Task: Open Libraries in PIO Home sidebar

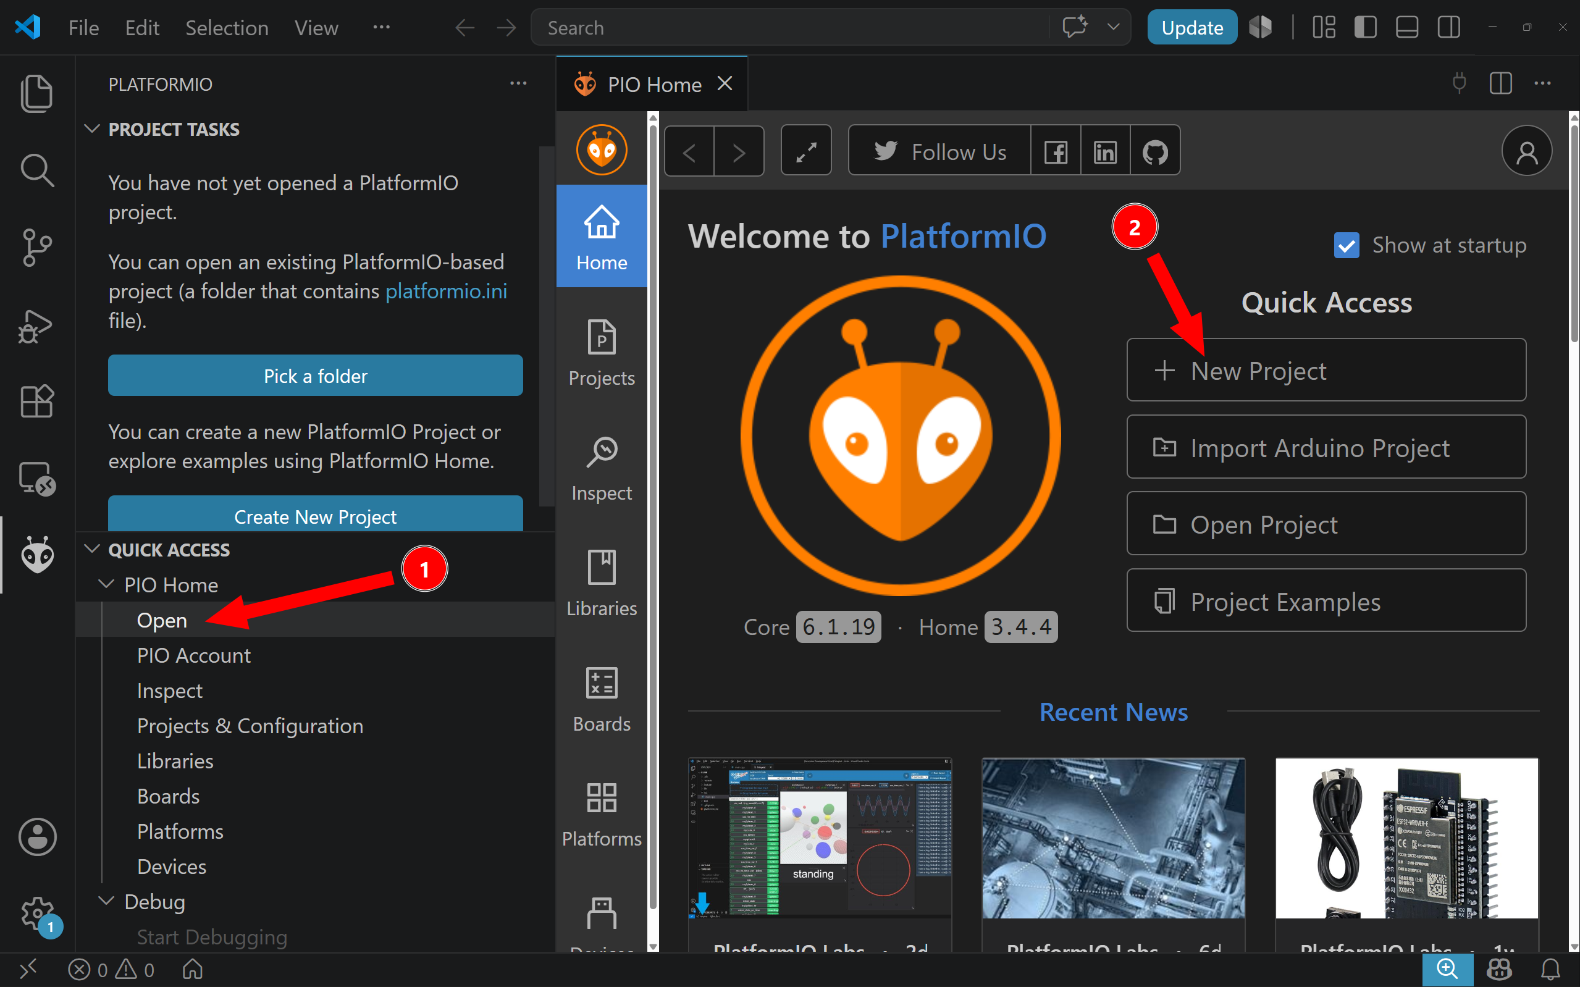Action: click(601, 584)
